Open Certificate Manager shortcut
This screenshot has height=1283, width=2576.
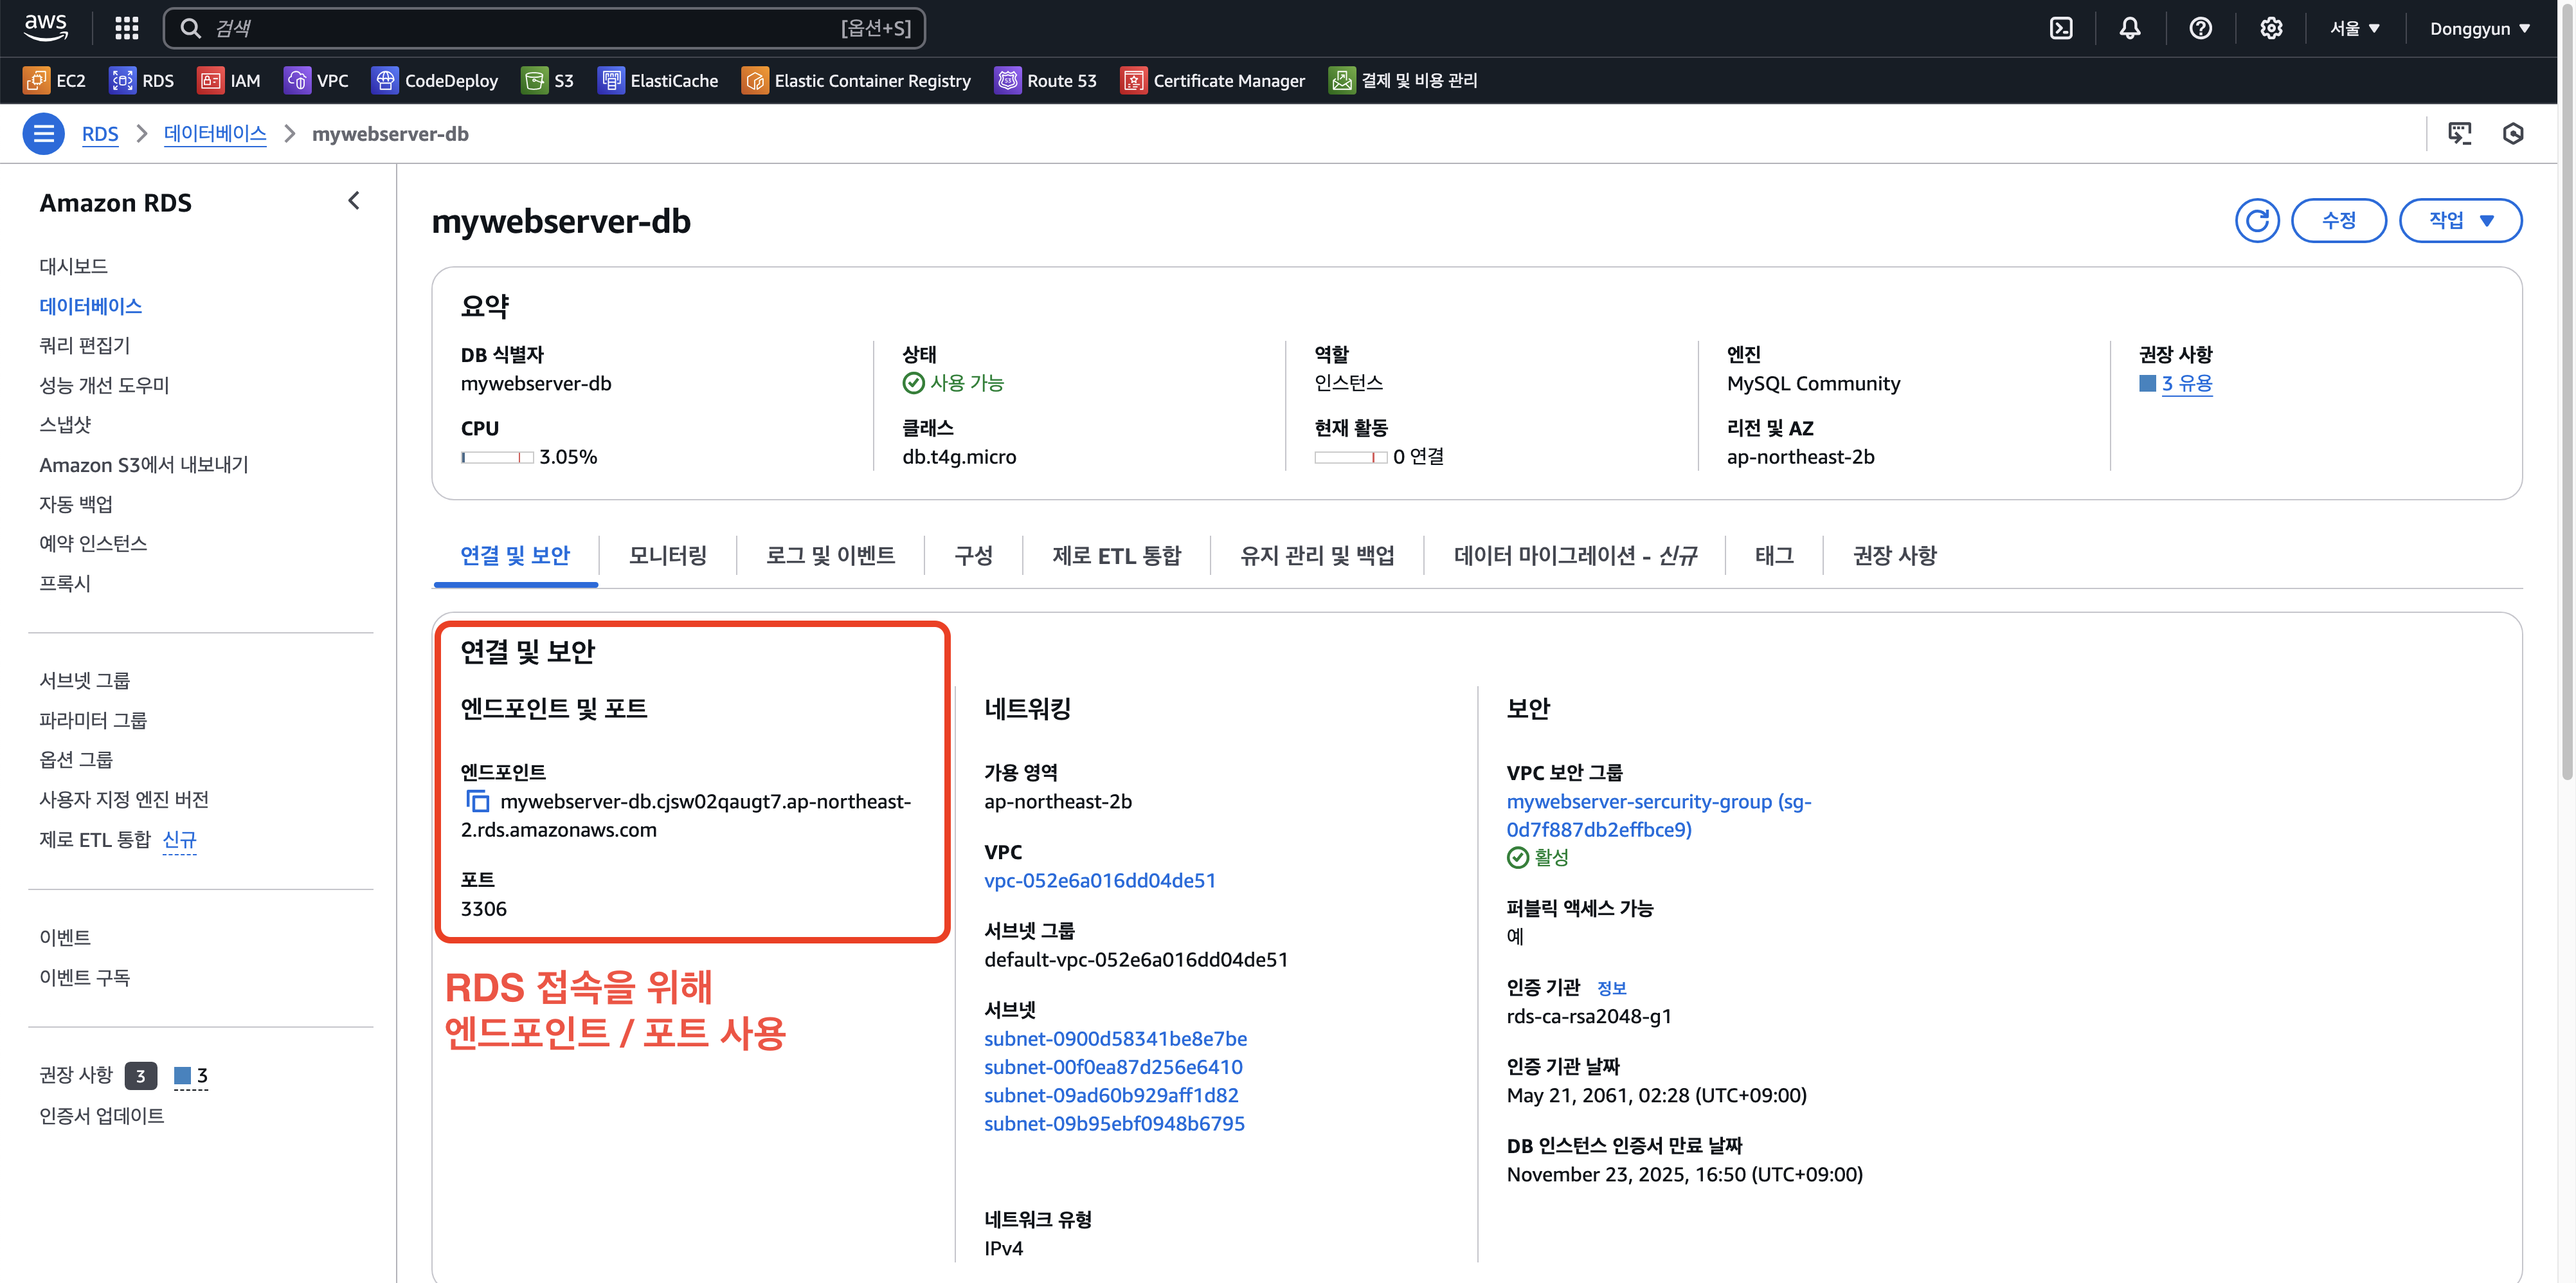1213,80
